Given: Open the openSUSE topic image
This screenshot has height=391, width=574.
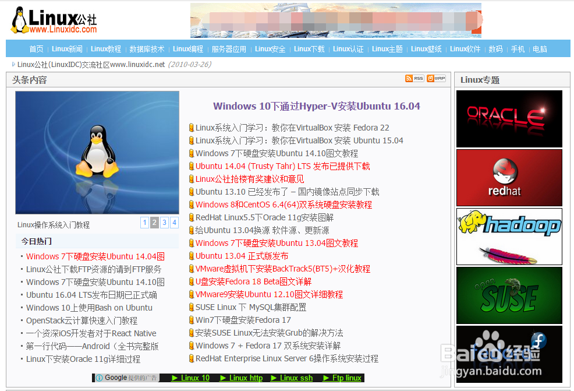Looking at the screenshot, I should tap(509, 295).
